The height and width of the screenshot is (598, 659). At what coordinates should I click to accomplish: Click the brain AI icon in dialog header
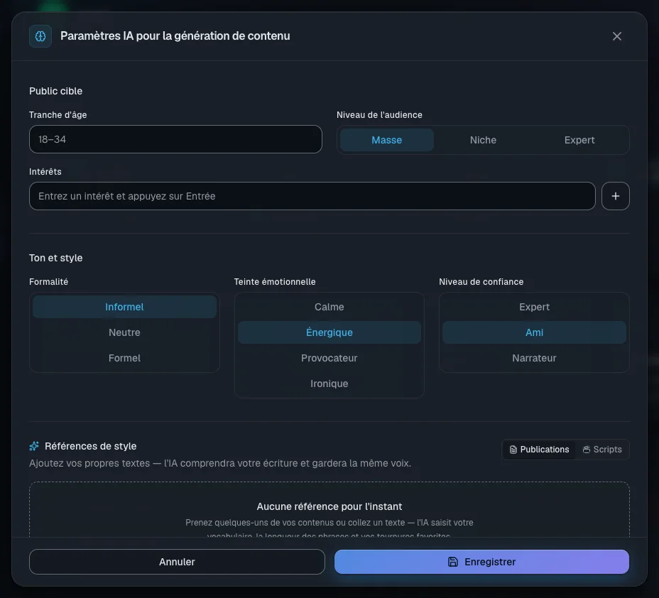click(x=40, y=36)
